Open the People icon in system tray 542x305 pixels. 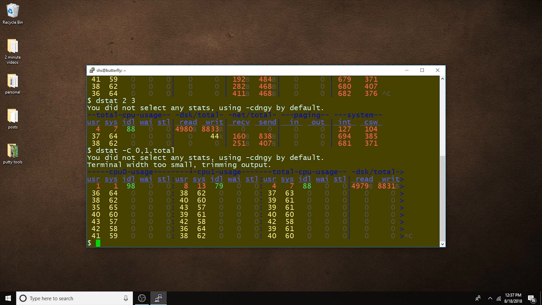[478, 298]
